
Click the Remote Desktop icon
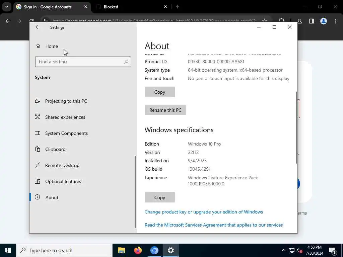38,165
